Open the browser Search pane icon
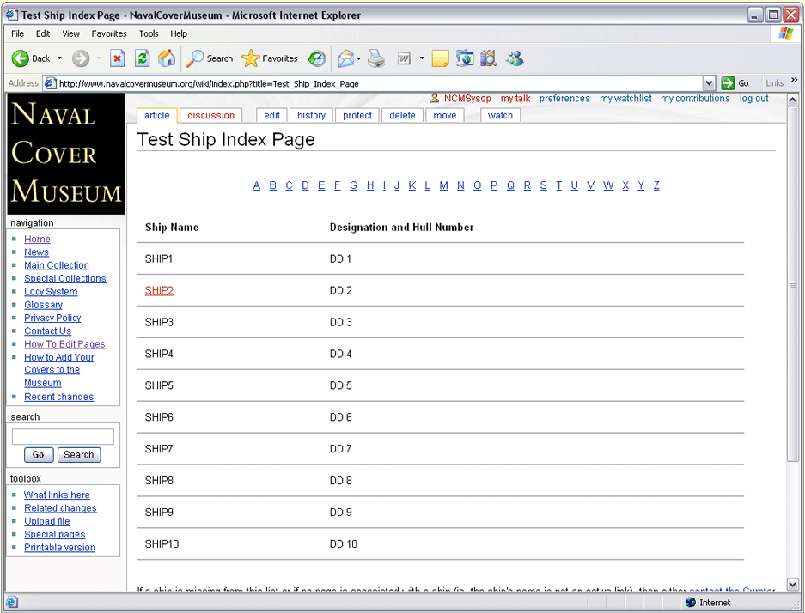This screenshot has width=805, height=613. pos(196,58)
